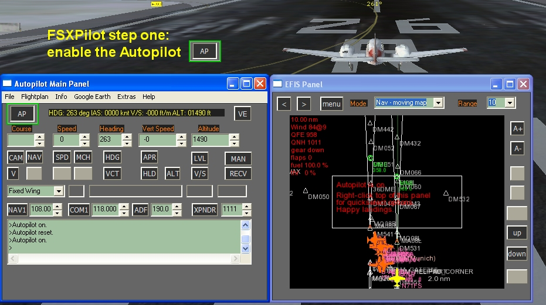Engage the ALT altitude hold button

(172, 173)
